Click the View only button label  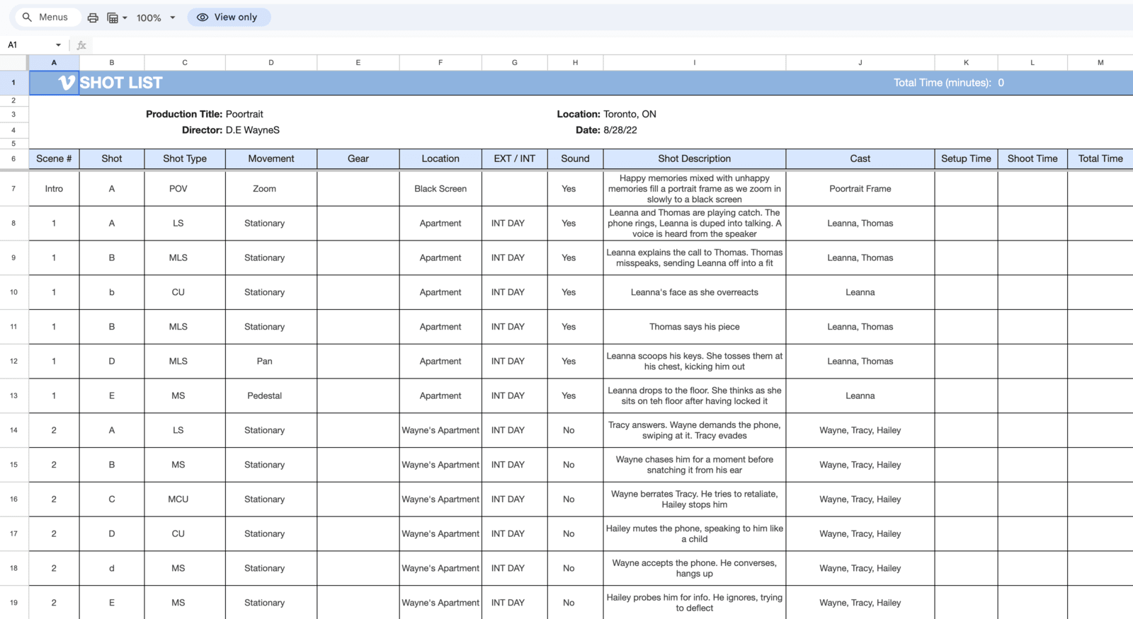(x=236, y=17)
